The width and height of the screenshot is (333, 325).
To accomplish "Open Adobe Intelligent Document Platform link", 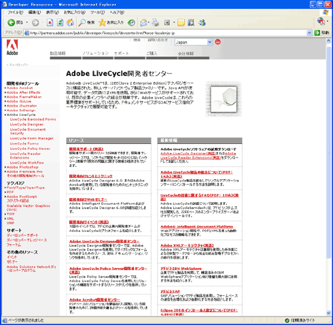I will tap(196, 227).
